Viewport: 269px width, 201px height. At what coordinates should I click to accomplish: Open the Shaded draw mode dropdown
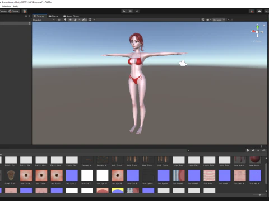click(44, 20)
